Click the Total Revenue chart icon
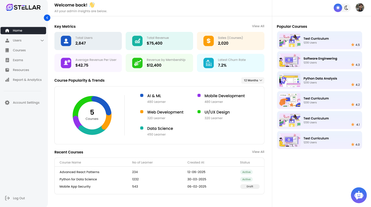 tap(137, 41)
